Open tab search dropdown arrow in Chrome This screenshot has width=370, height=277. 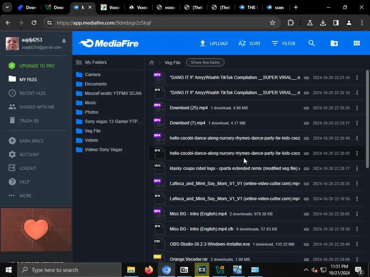pyautogui.click(x=7, y=7)
